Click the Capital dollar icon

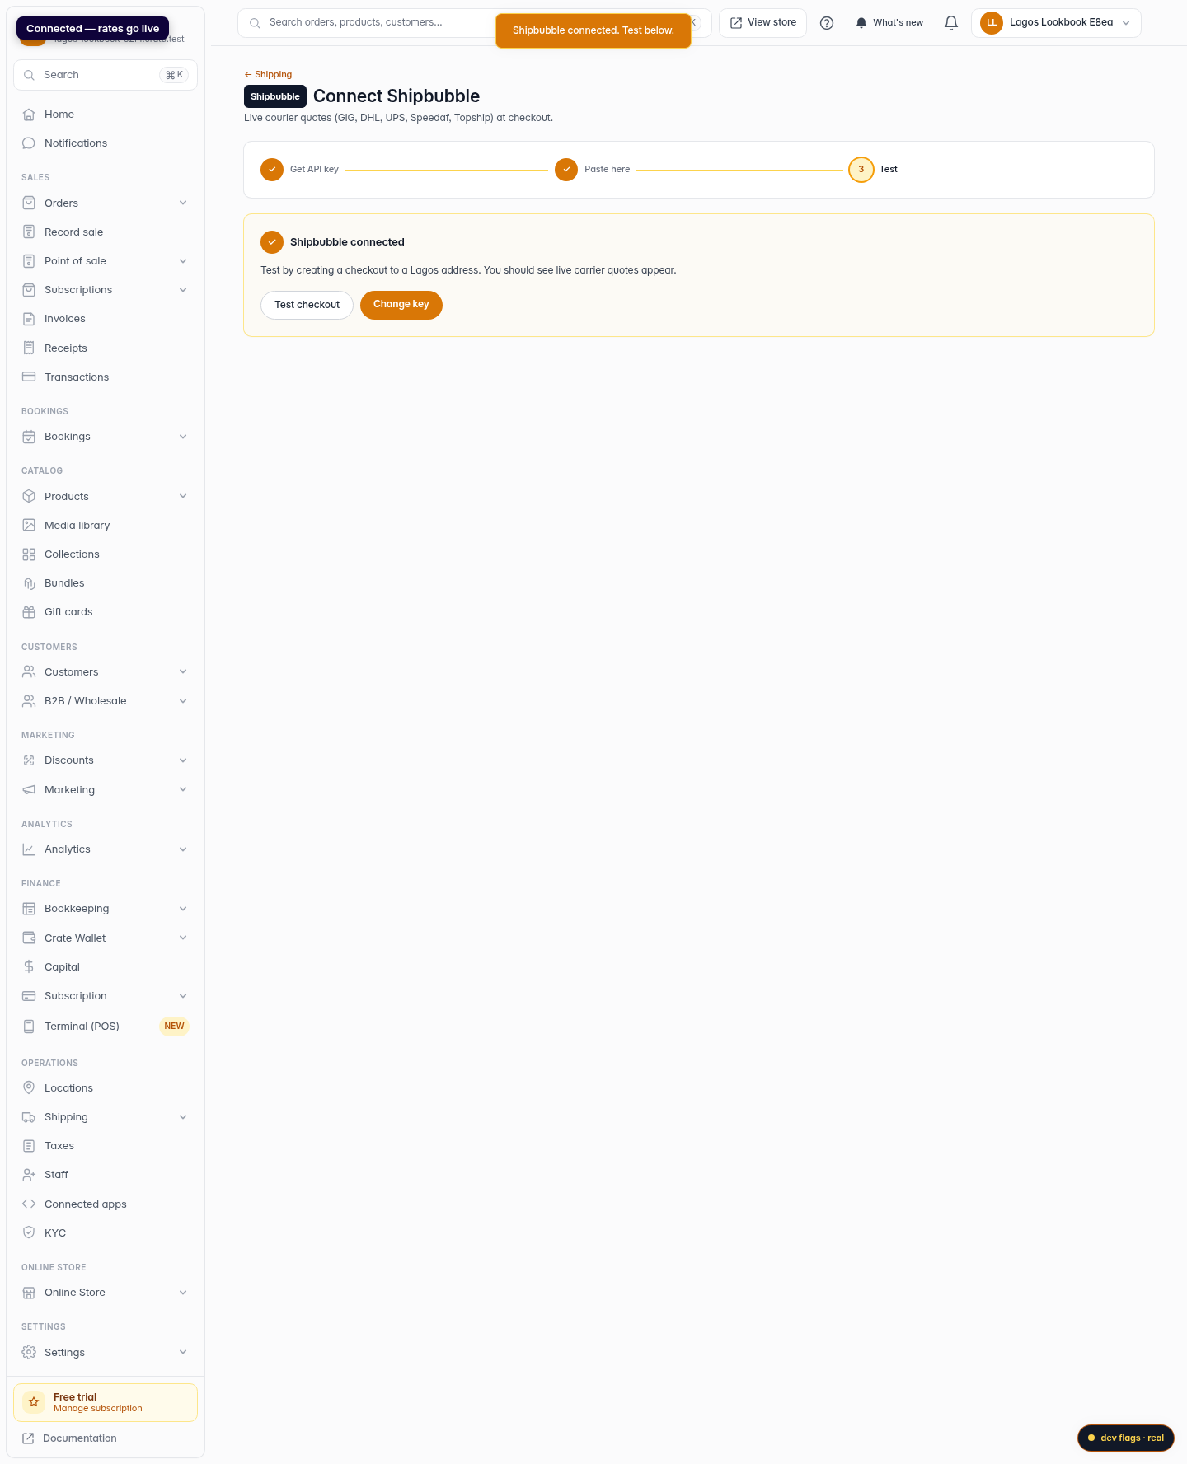tap(29, 967)
